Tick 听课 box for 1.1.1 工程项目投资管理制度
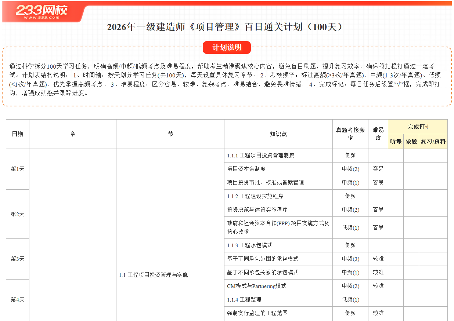This screenshot has width=454, height=321. point(396,156)
